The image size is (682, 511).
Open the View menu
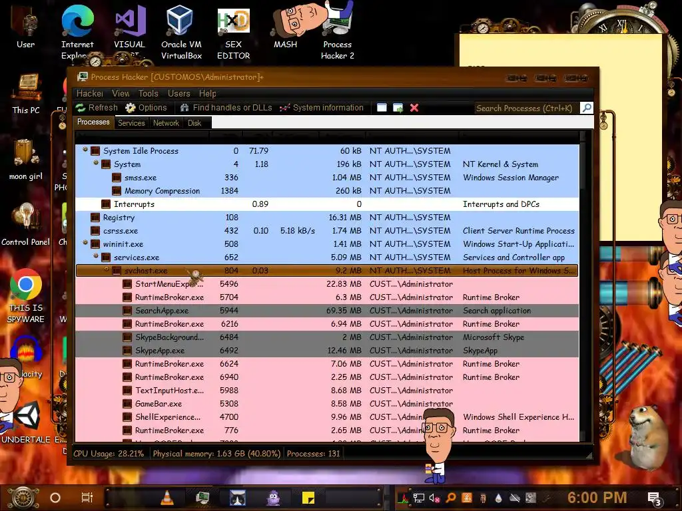click(121, 93)
